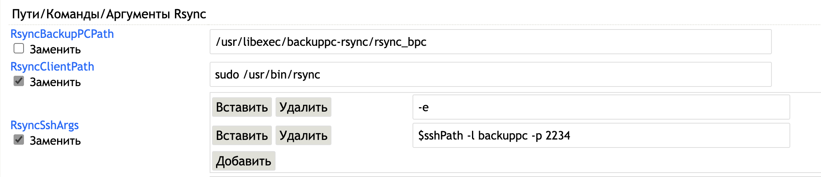Uncheck the override checkbox under RsyncSshArgs
Image resolution: width=821 pixels, height=177 pixels.
point(19,140)
